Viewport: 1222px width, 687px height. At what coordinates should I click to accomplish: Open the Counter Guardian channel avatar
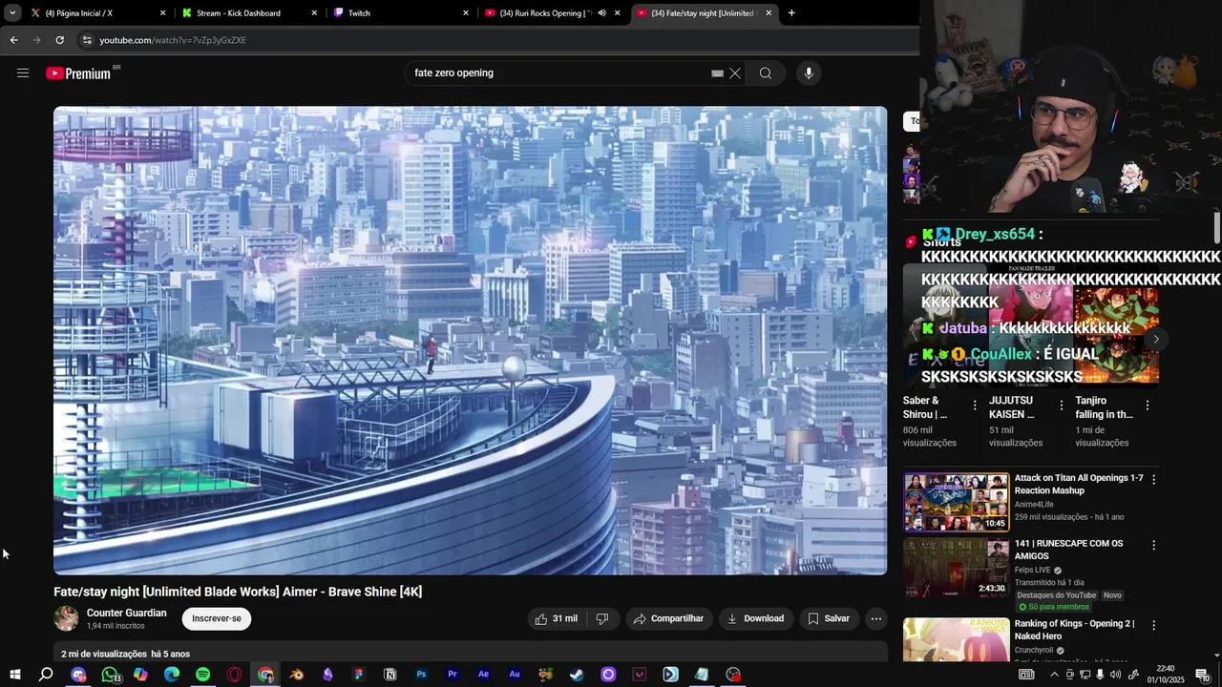point(66,618)
